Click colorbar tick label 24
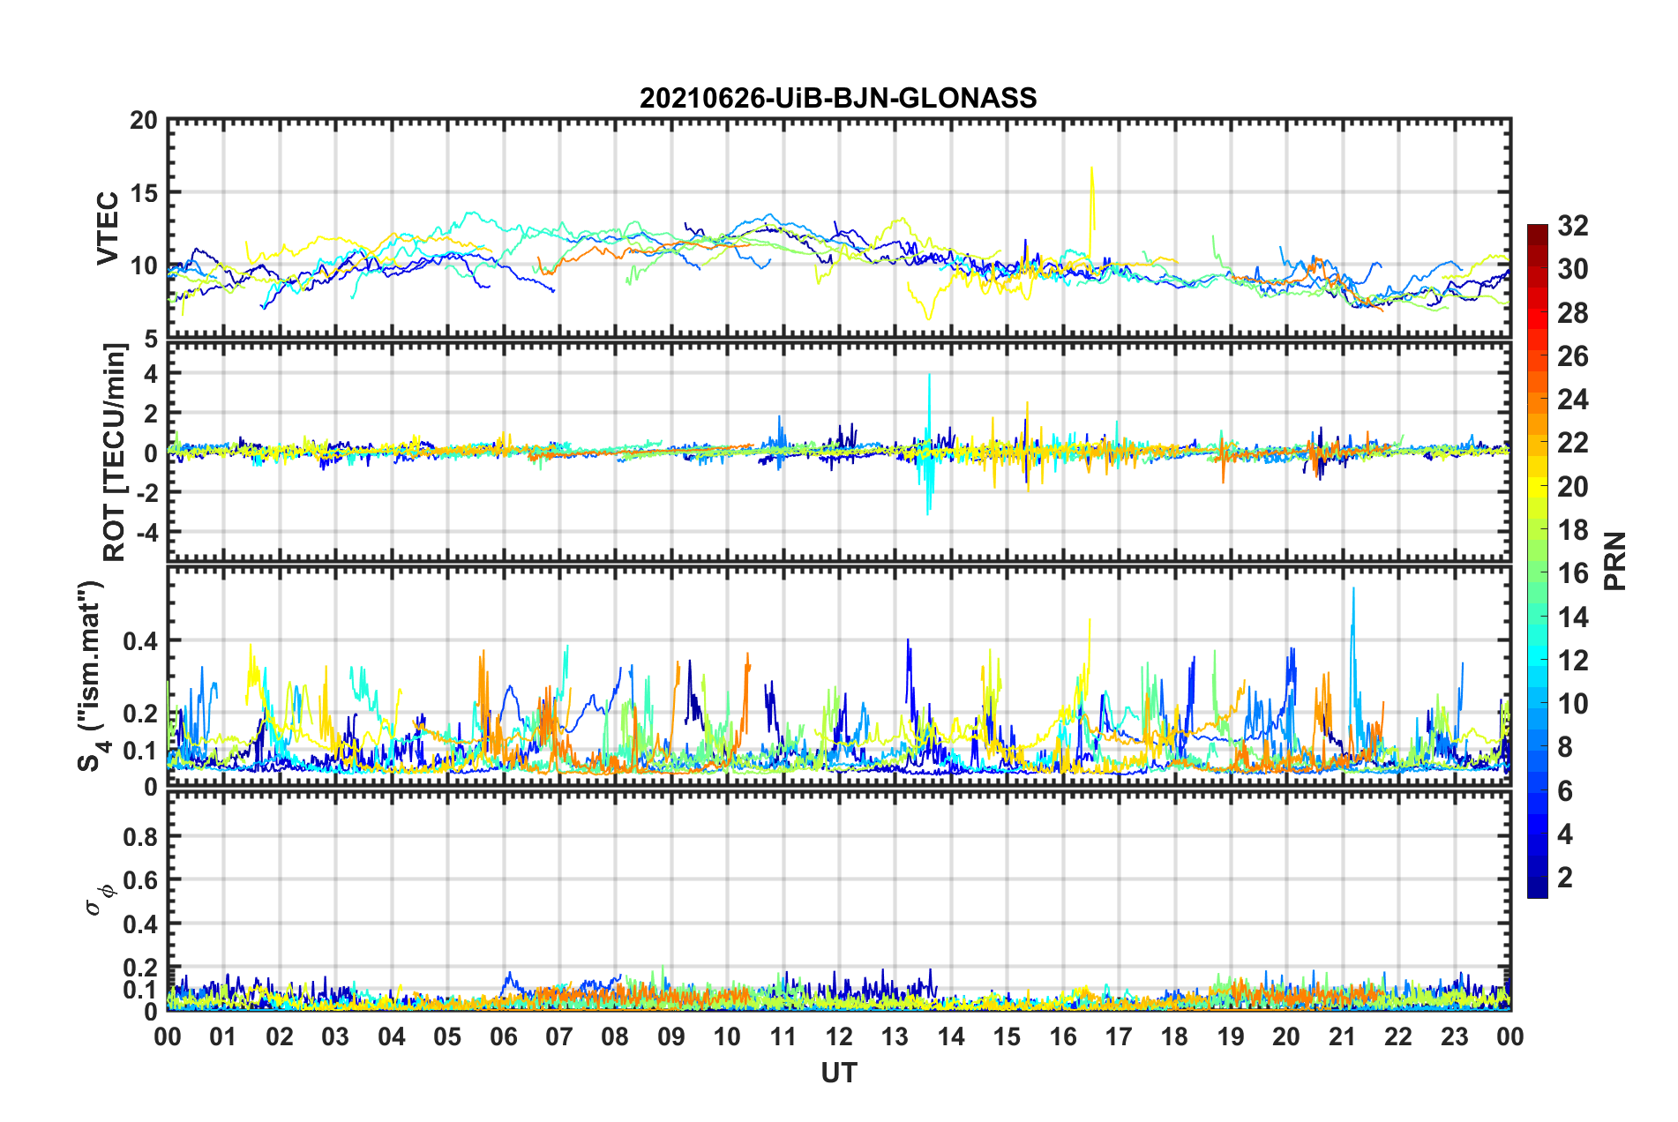Image resolution: width=1678 pixels, height=1122 pixels. point(1573,400)
